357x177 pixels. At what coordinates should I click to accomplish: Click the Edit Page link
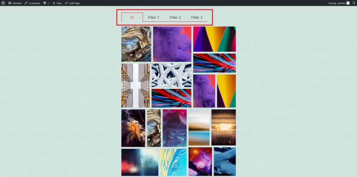[x=75, y=3]
